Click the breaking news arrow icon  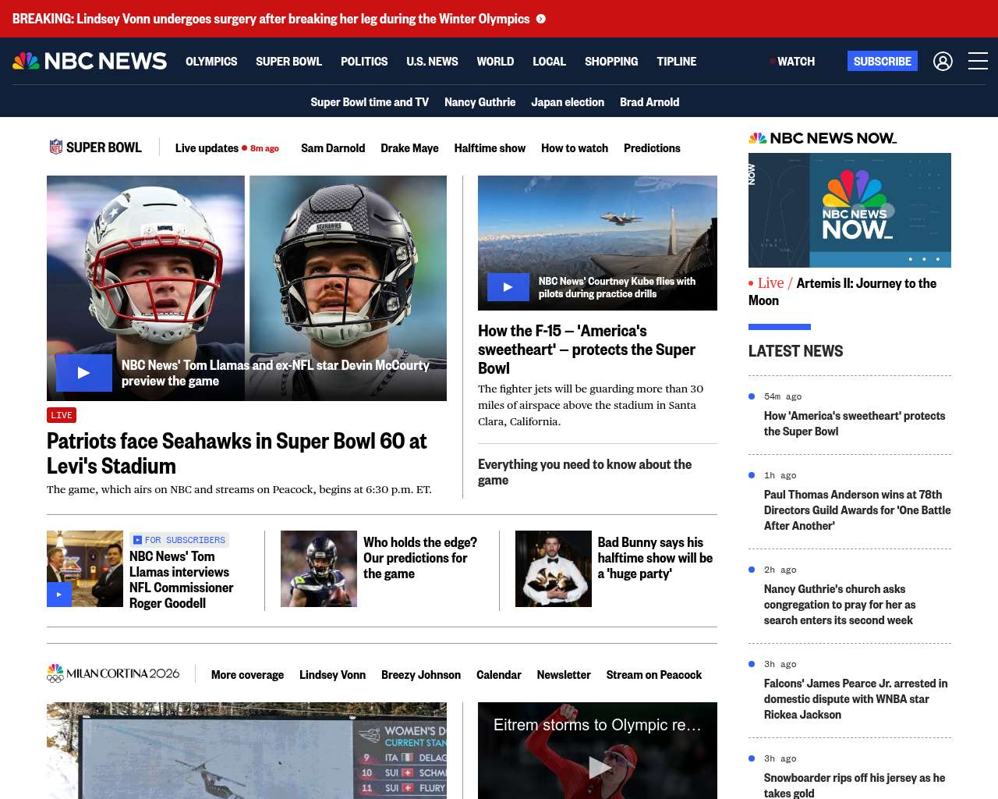[x=541, y=19]
